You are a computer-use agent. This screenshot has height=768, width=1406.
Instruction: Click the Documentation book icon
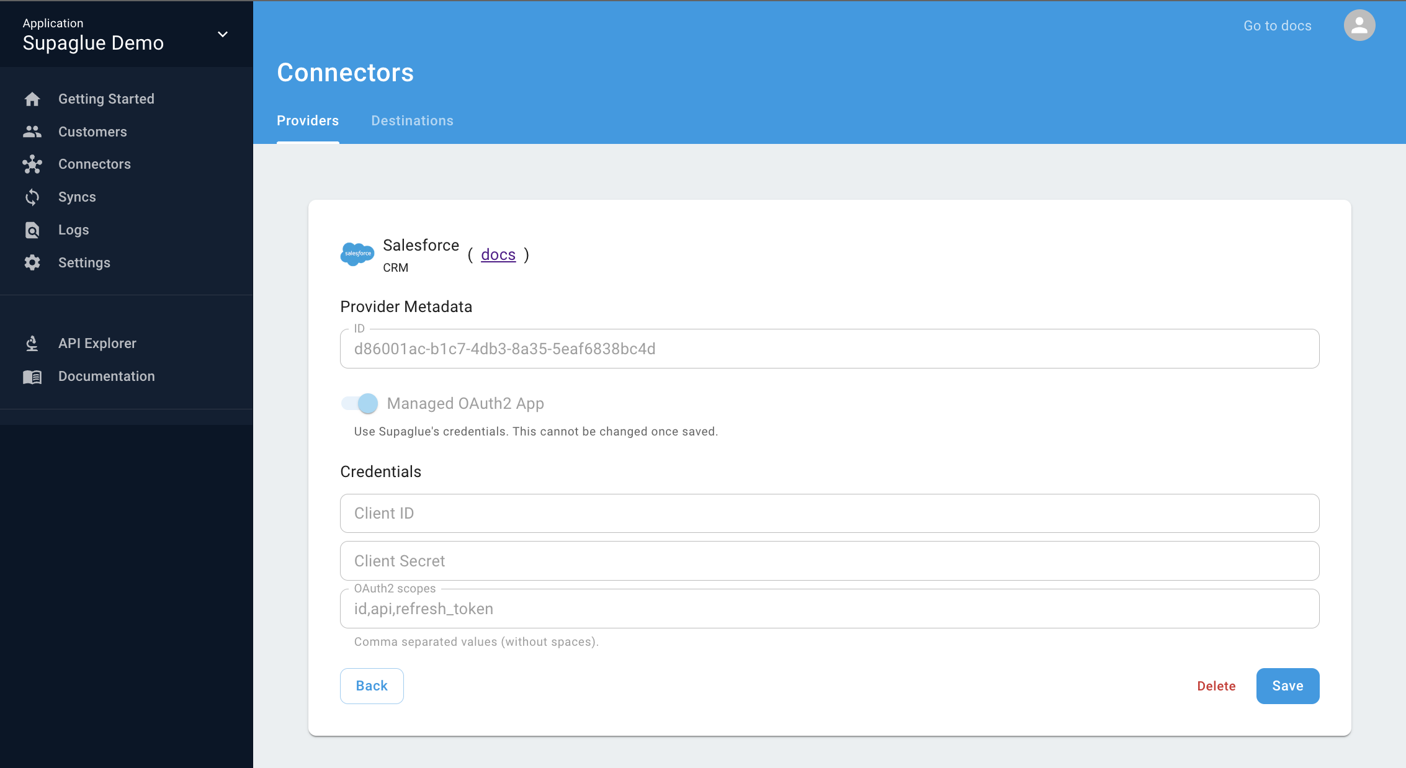[x=32, y=377]
